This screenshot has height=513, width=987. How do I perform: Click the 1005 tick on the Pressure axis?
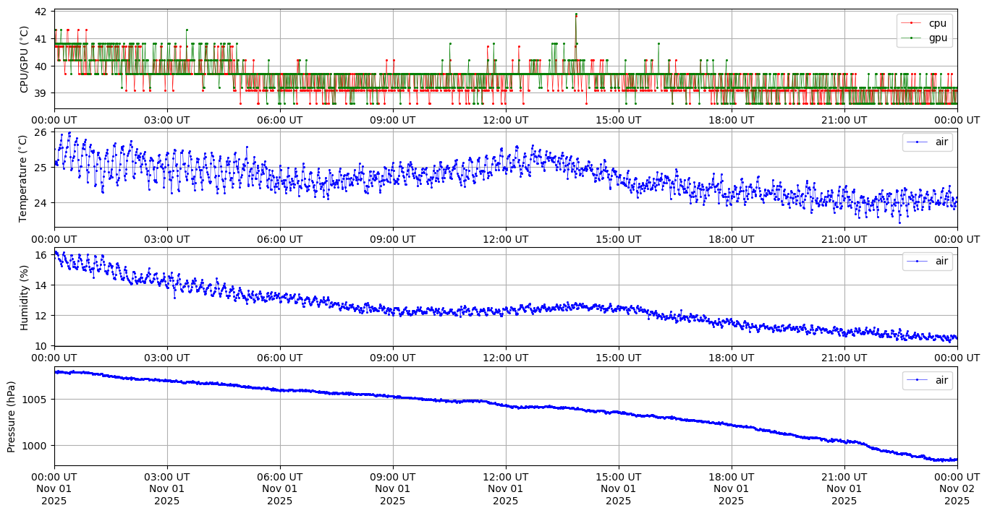coord(35,399)
